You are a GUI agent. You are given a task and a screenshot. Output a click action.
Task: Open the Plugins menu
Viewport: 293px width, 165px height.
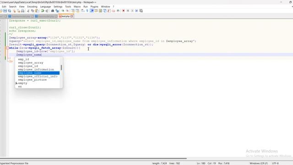click(94, 6)
